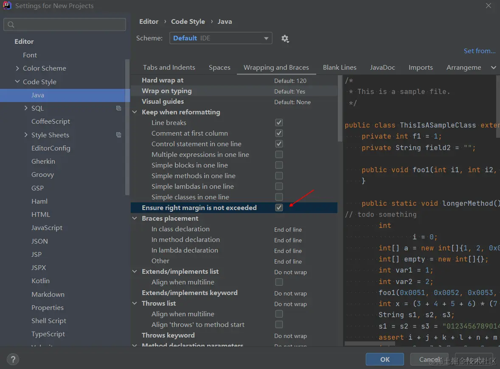500x369 pixels.
Task: Click the Set from... link
Action: point(480,51)
